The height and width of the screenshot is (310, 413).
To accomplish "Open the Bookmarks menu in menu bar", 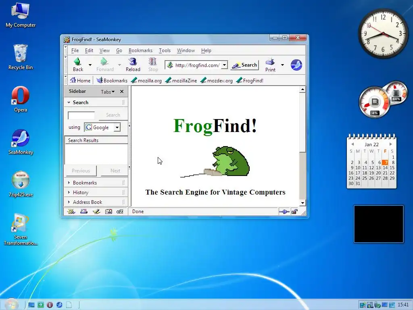I will (140, 50).
